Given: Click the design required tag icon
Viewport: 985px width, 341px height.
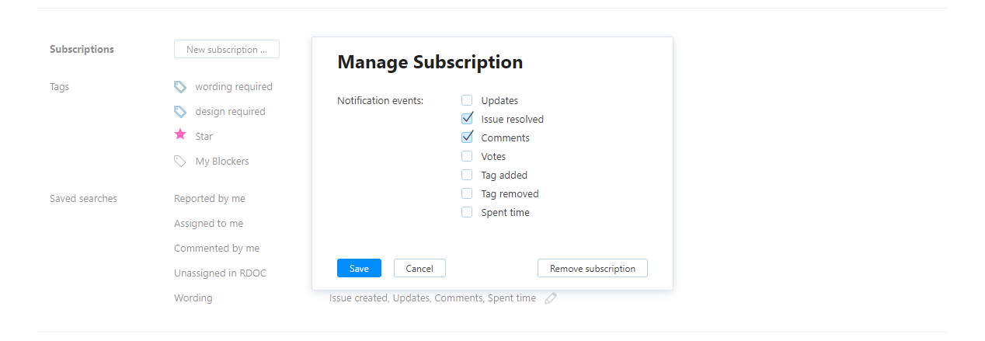Looking at the screenshot, I should pos(180,112).
